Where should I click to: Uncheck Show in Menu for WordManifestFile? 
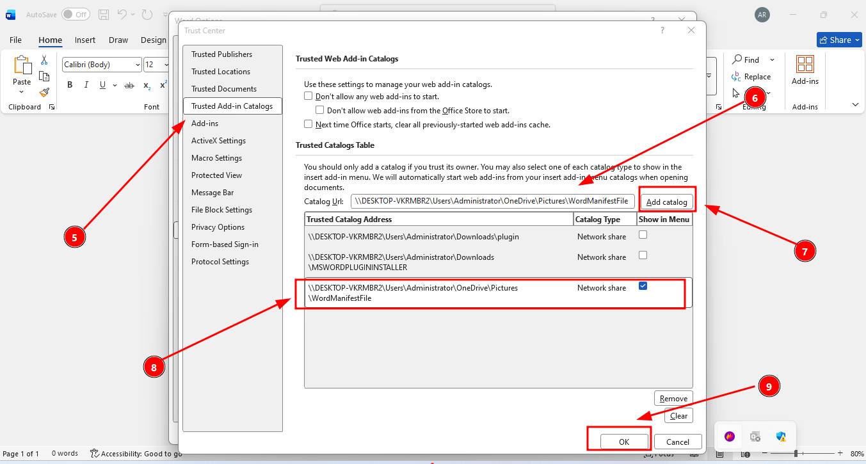click(643, 286)
